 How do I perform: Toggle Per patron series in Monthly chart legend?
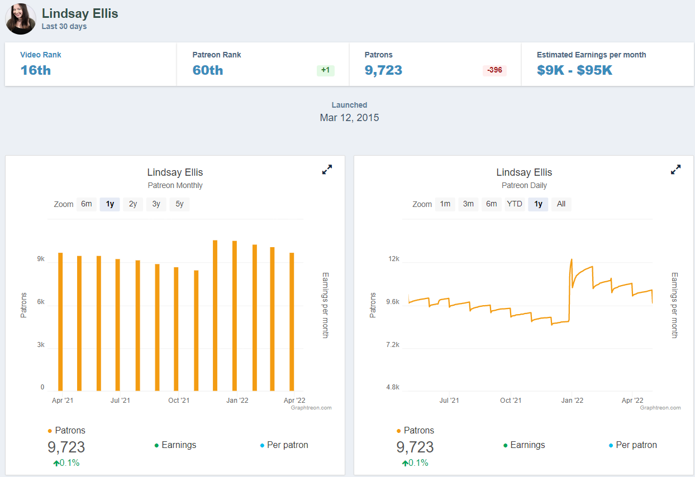coord(284,445)
